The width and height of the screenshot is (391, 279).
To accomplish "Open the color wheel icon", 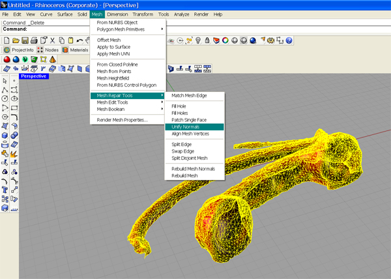I will pos(227,40).
